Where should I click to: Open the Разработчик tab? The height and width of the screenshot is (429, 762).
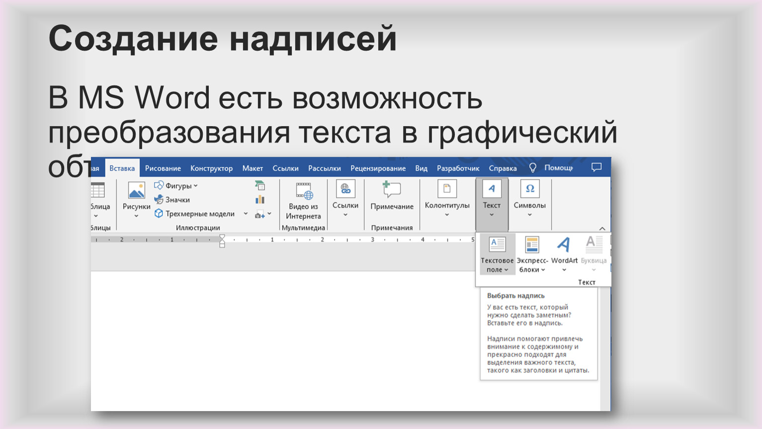[458, 168]
